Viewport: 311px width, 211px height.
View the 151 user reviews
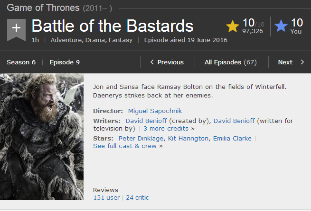(106, 197)
